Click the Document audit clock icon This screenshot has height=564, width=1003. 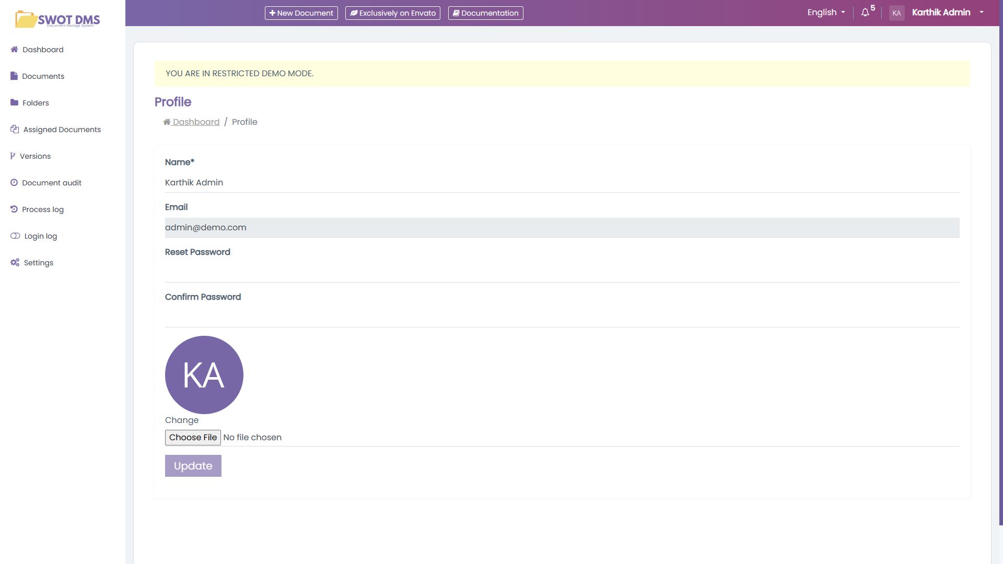click(x=14, y=183)
